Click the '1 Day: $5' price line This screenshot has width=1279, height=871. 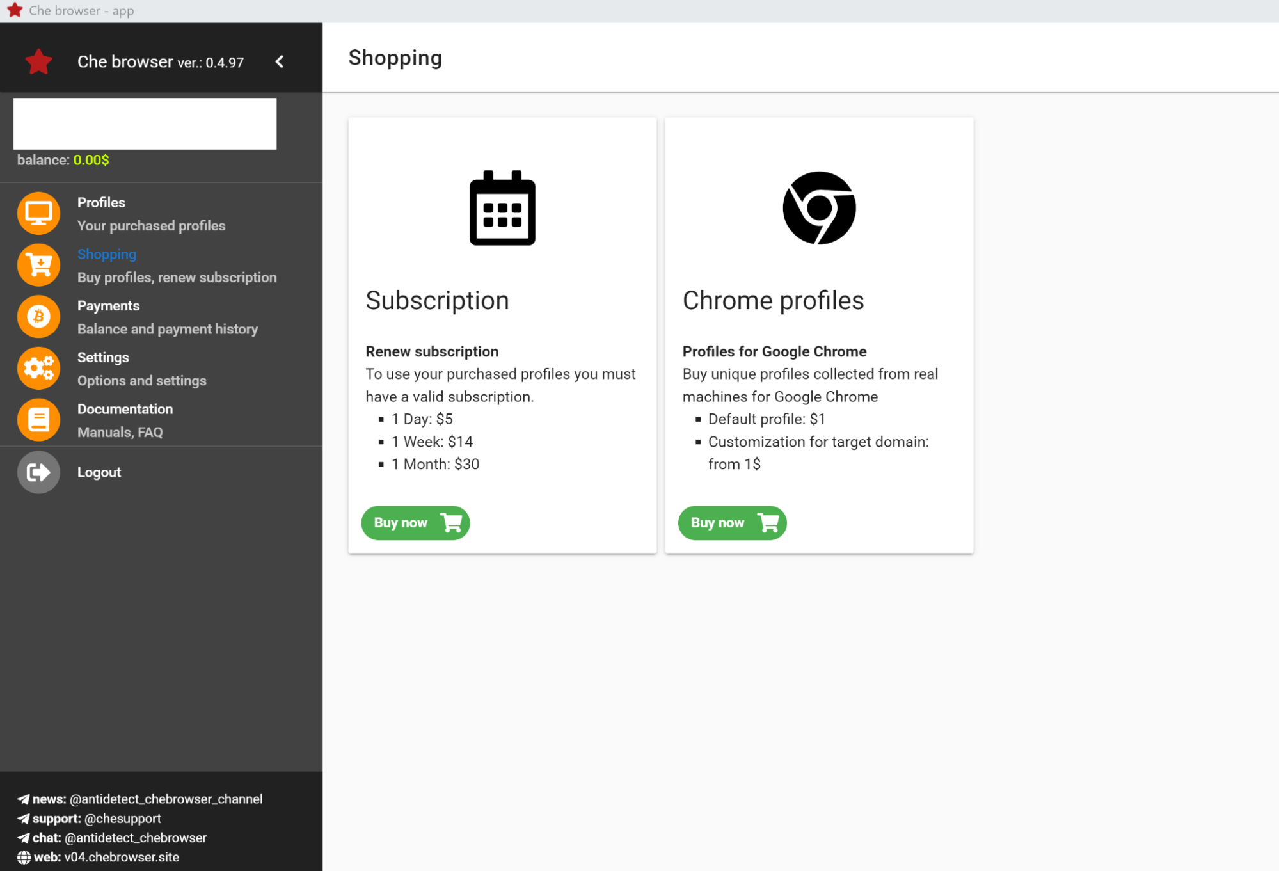[422, 419]
